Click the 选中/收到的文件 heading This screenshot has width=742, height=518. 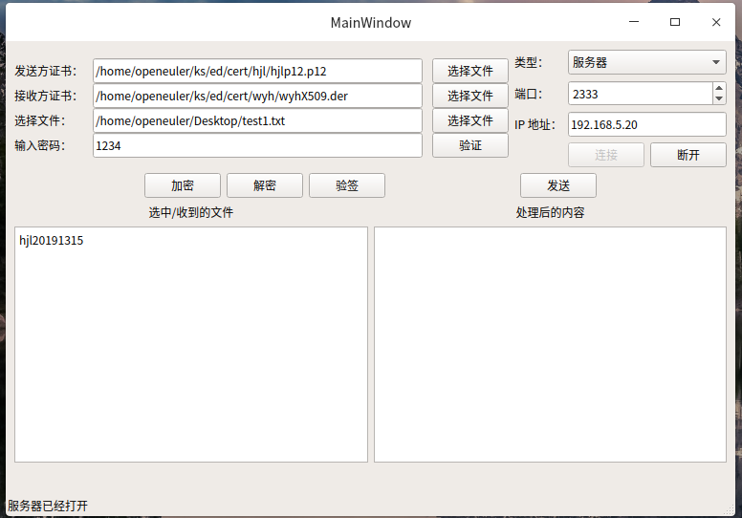(x=191, y=212)
